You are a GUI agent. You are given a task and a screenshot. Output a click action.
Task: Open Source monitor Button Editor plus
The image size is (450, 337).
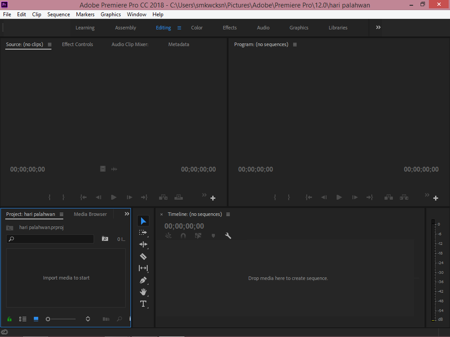pyautogui.click(x=213, y=198)
